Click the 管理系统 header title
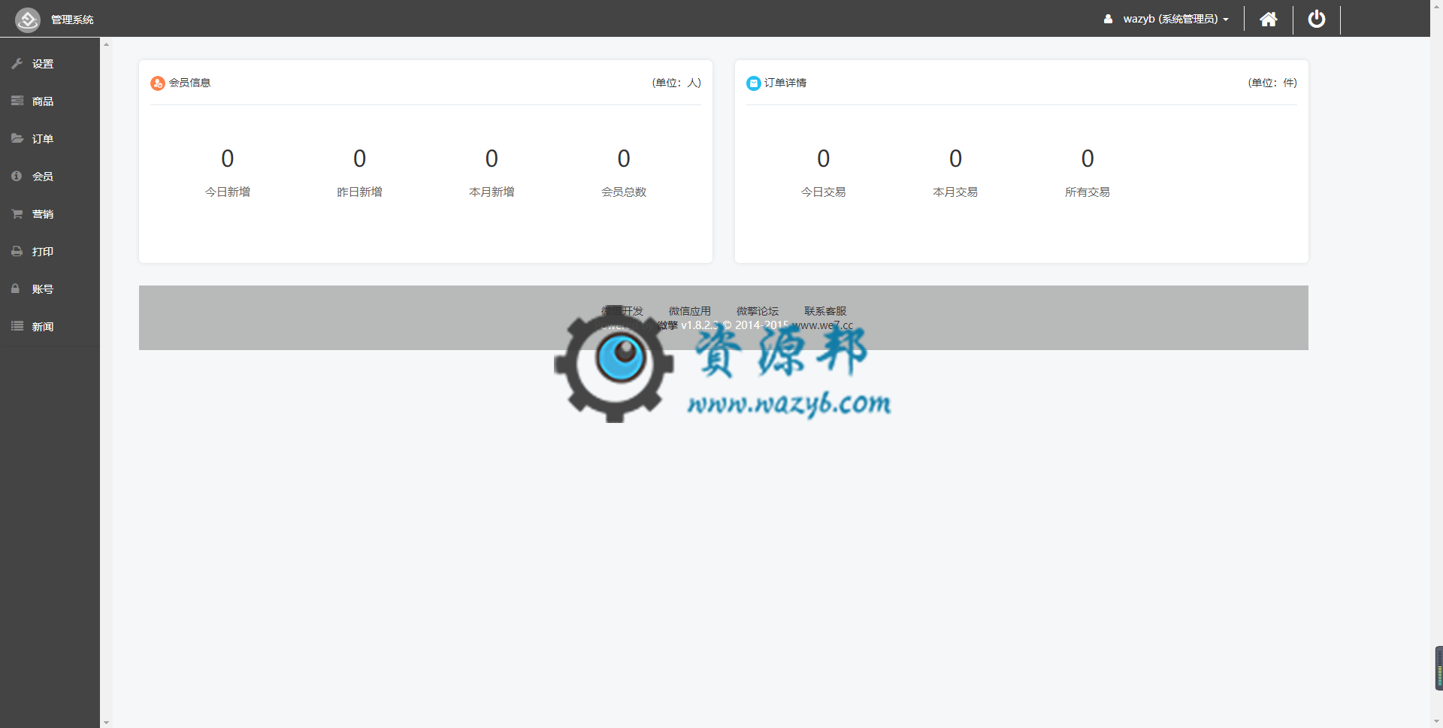The image size is (1443, 728). [x=72, y=20]
